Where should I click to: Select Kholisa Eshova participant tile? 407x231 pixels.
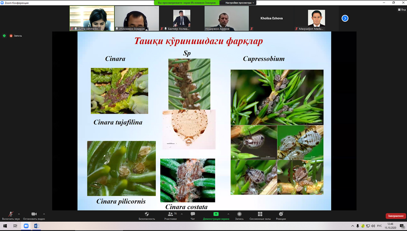coord(271,18)
